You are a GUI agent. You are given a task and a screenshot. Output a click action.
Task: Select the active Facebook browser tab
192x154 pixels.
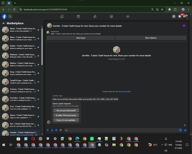click(9, 3)
